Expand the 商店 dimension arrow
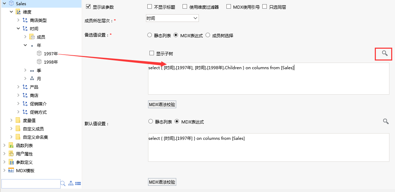The image size is (395, 192). pos(18,95)
